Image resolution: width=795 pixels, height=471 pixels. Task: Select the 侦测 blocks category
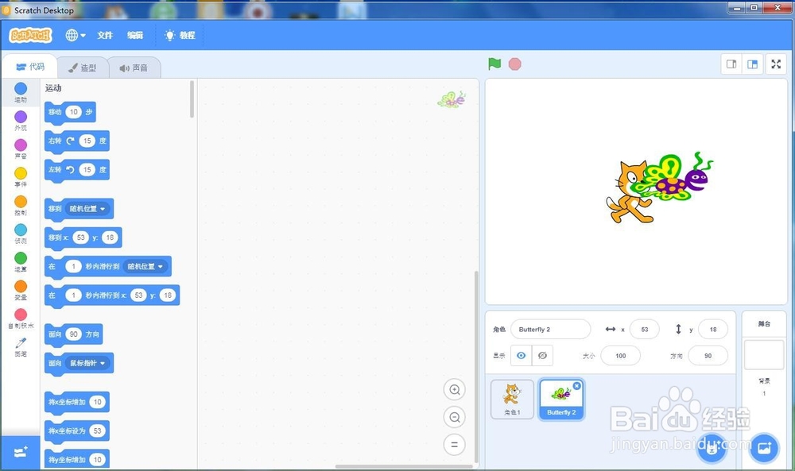point(21,234)
